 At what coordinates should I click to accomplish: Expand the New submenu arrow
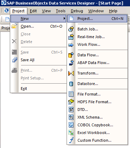tap(64, 19)
